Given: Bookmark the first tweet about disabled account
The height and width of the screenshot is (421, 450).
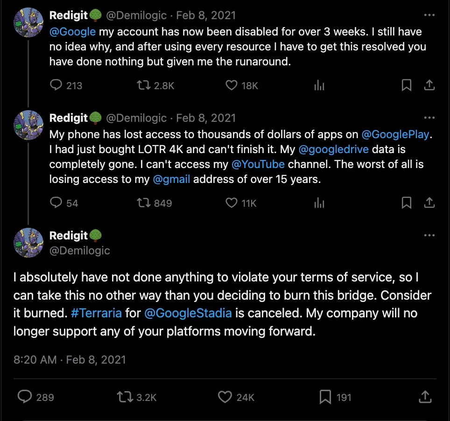Looking at the screenshot, I should pos(407,85).
